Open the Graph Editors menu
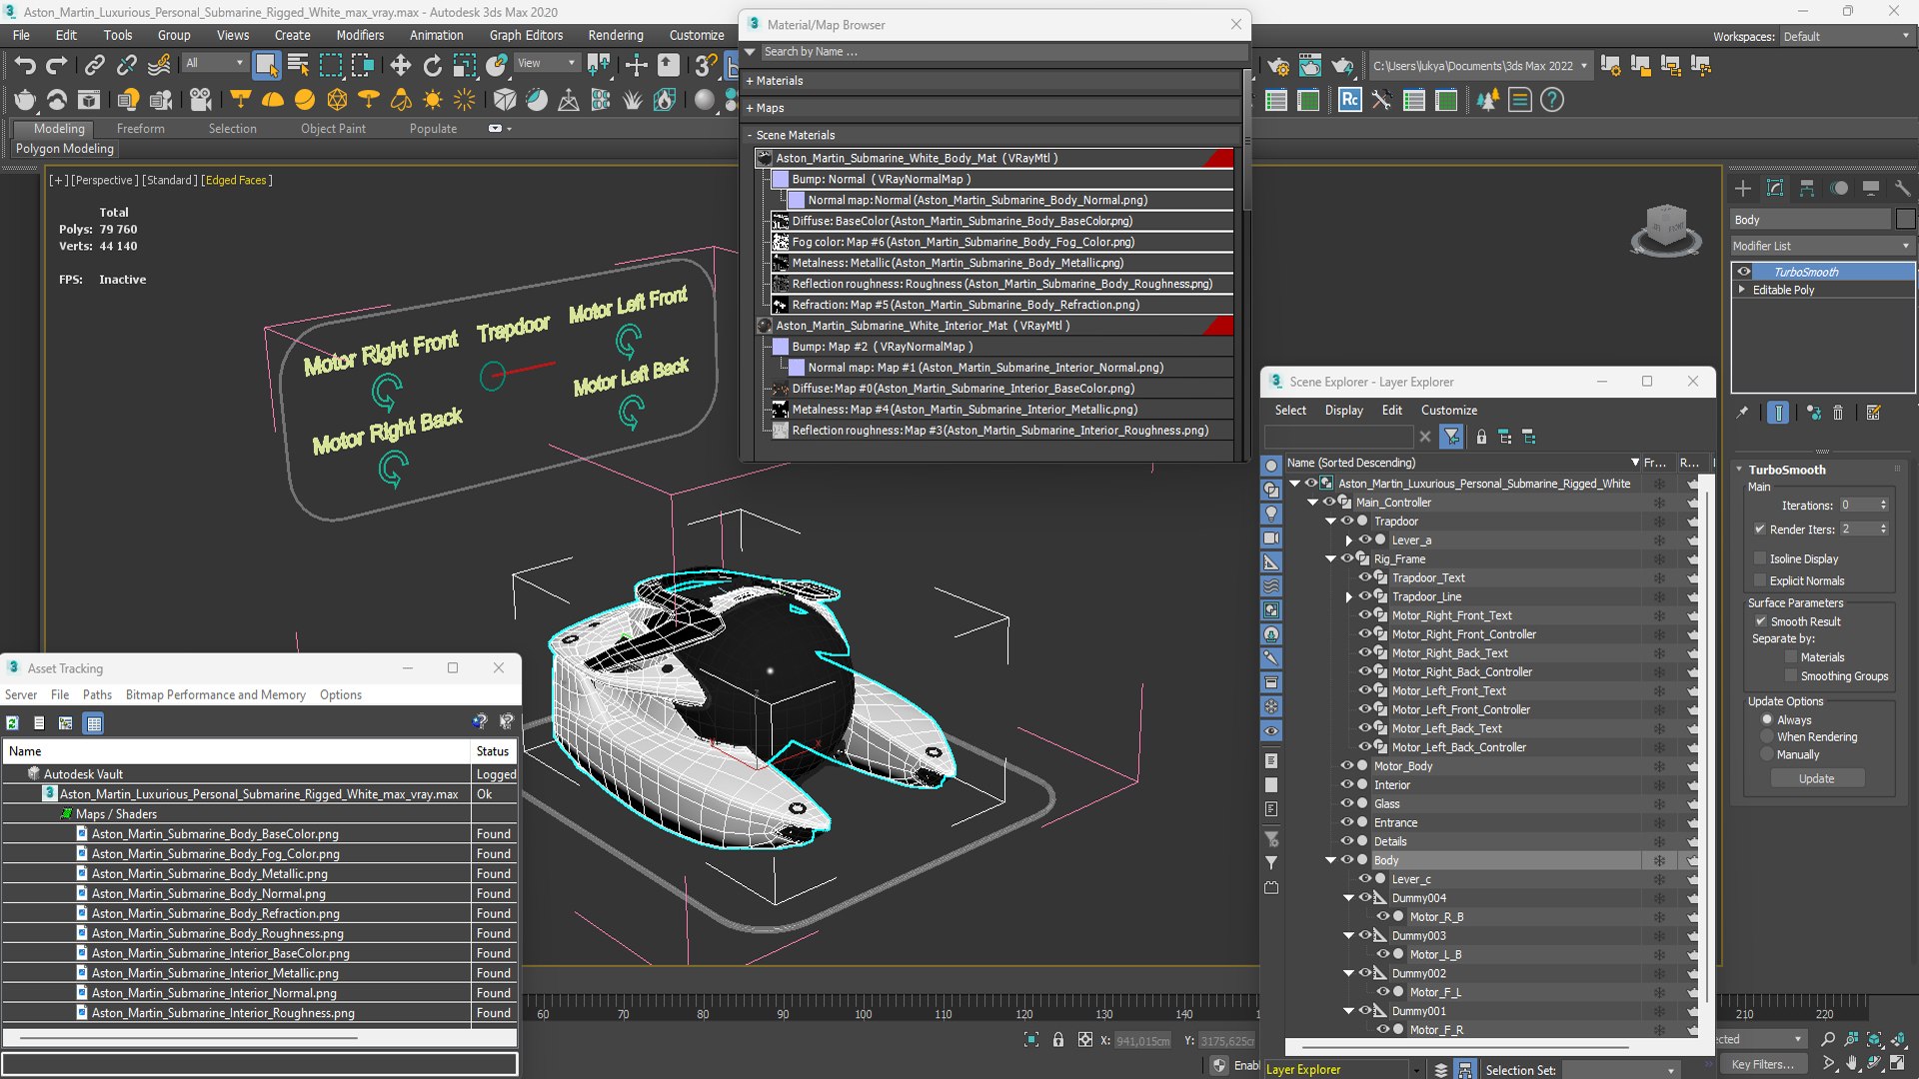This screenshot has height=1079, width=1919. pyautogui.click(x=526, y=35)
